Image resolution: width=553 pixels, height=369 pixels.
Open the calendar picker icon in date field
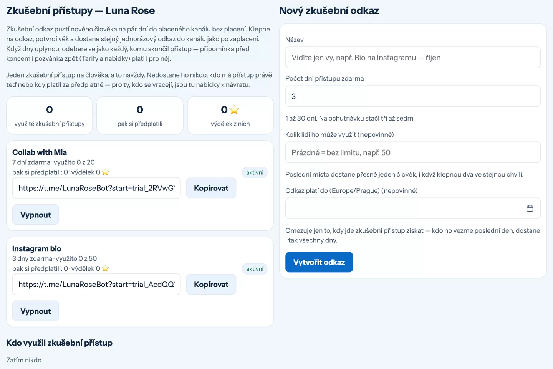[530, 208]
